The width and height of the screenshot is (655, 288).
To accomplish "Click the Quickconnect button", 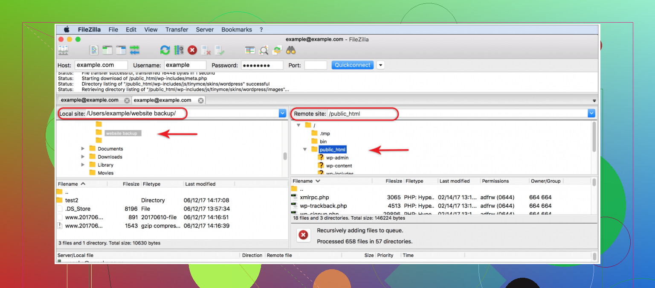I will pos(353,65).
